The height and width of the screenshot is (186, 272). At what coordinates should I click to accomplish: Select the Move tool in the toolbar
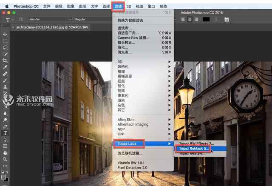5,34
